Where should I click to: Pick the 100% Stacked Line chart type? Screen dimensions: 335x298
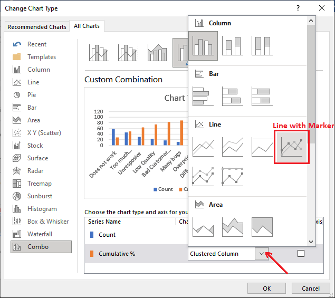(262, 147)
